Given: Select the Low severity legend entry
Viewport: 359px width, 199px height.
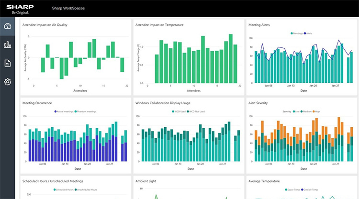Looking at the screenshot, I should 296,111.
